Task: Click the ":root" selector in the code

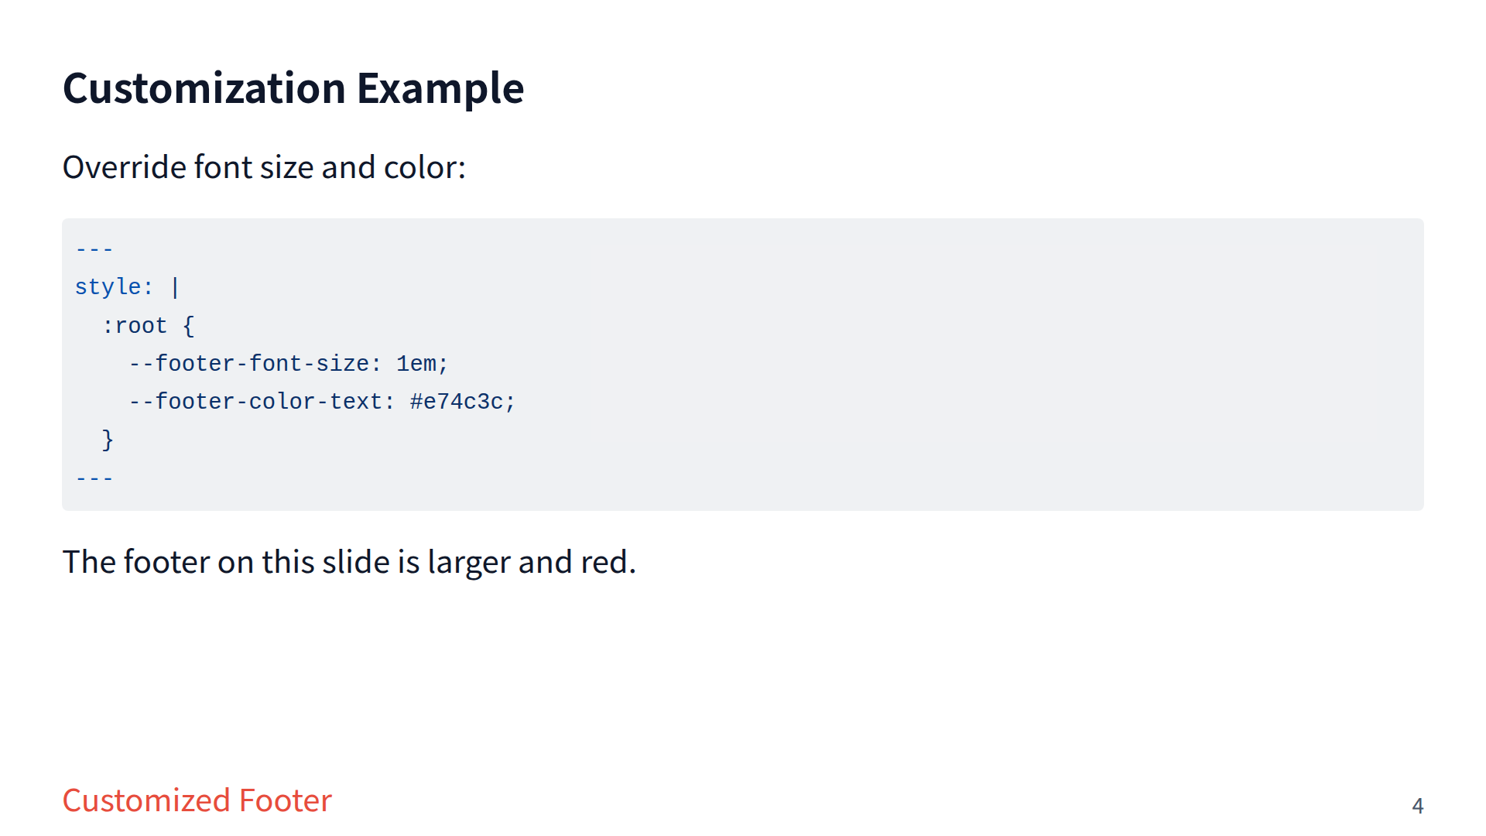Action: point(135,326)
